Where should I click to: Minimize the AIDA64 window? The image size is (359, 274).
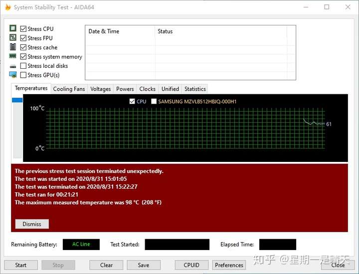pyautogui.click(x=306, y=7)
